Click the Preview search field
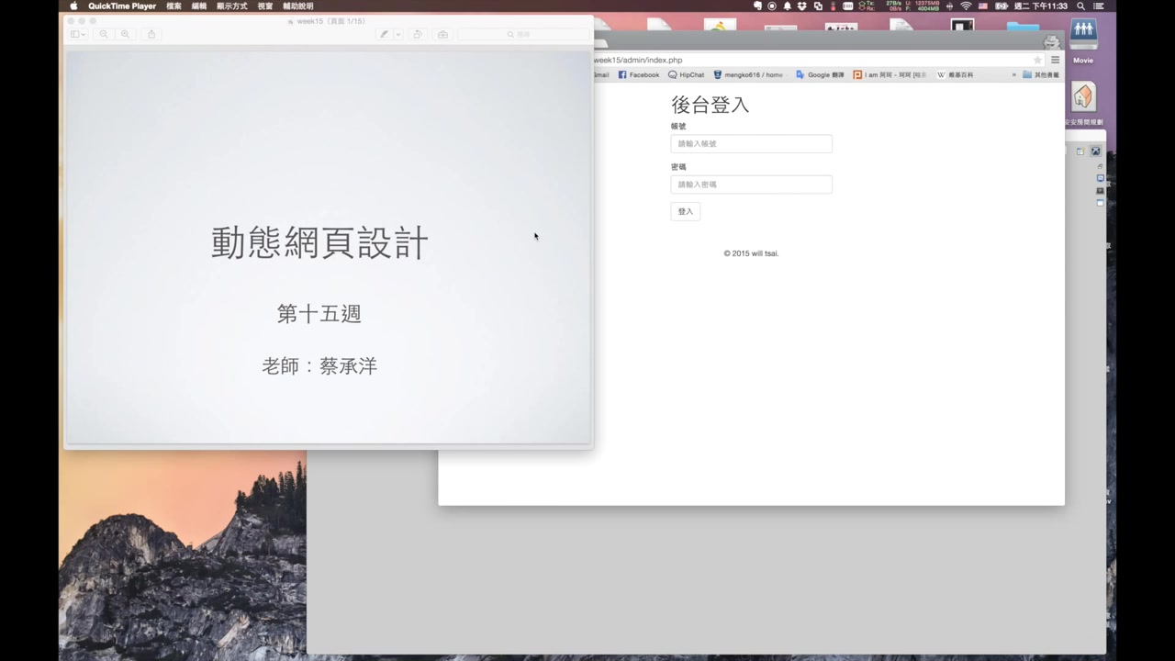The width and height of the screenshot is (1175, 661). (x=522, y=34)
